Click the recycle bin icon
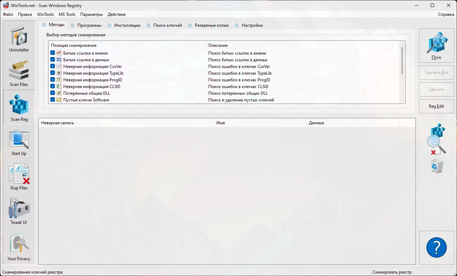Image resolution: width=457 pixels, height=276 pixels. click(437, 165)
